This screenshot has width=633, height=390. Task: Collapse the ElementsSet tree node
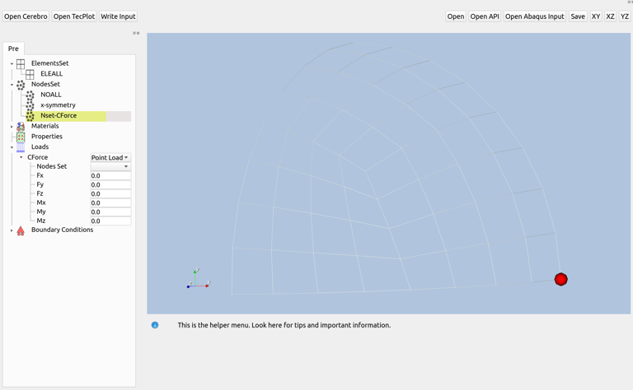point(12,63)
